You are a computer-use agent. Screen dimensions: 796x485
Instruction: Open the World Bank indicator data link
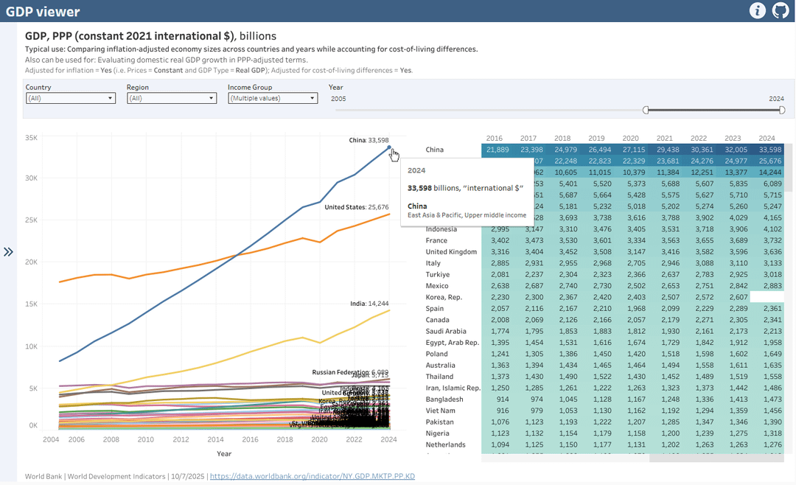[312, 476]
